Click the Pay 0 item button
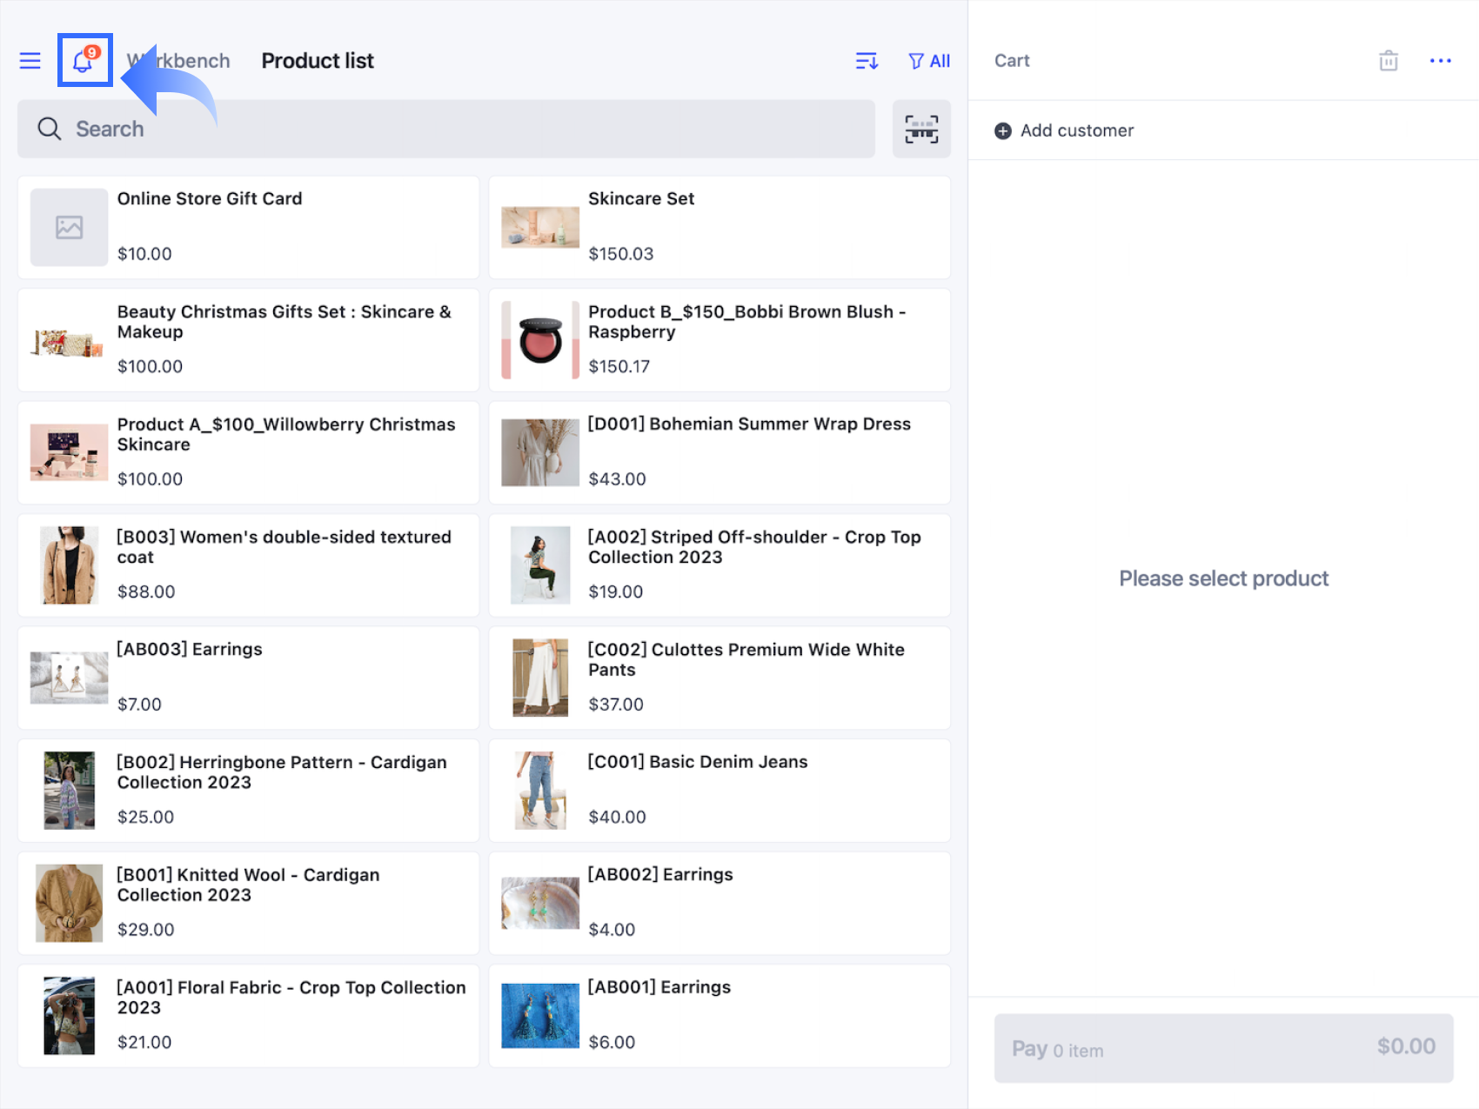The height and width of the screenshot is (1109, 1479). (x=1223, y=1048)
